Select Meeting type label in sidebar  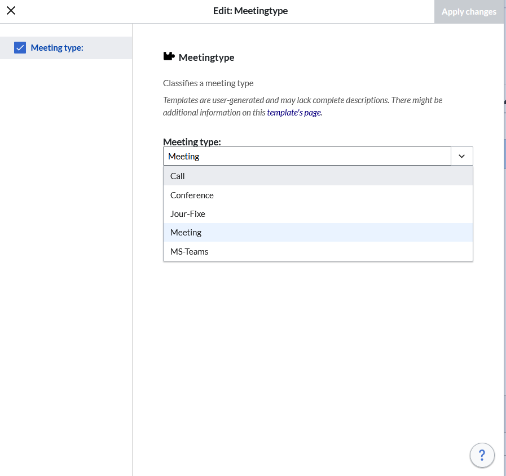click(57, 48)
